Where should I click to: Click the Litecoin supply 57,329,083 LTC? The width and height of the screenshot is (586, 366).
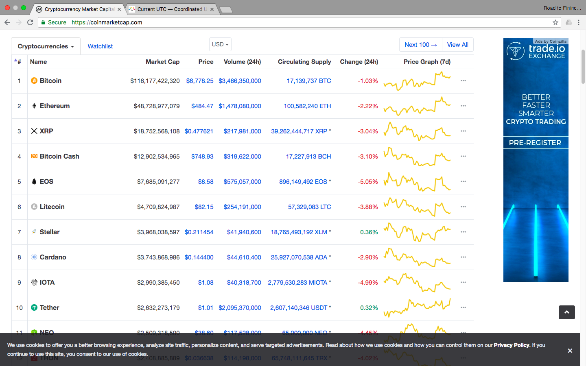(x=310, y=207)
